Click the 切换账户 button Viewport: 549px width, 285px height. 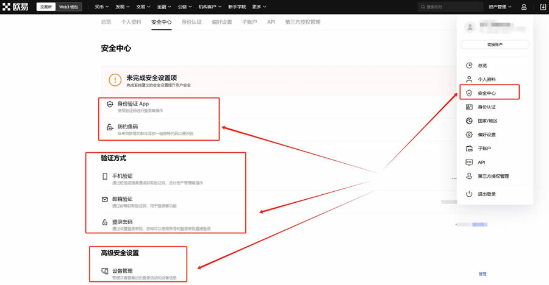[495, 44]
